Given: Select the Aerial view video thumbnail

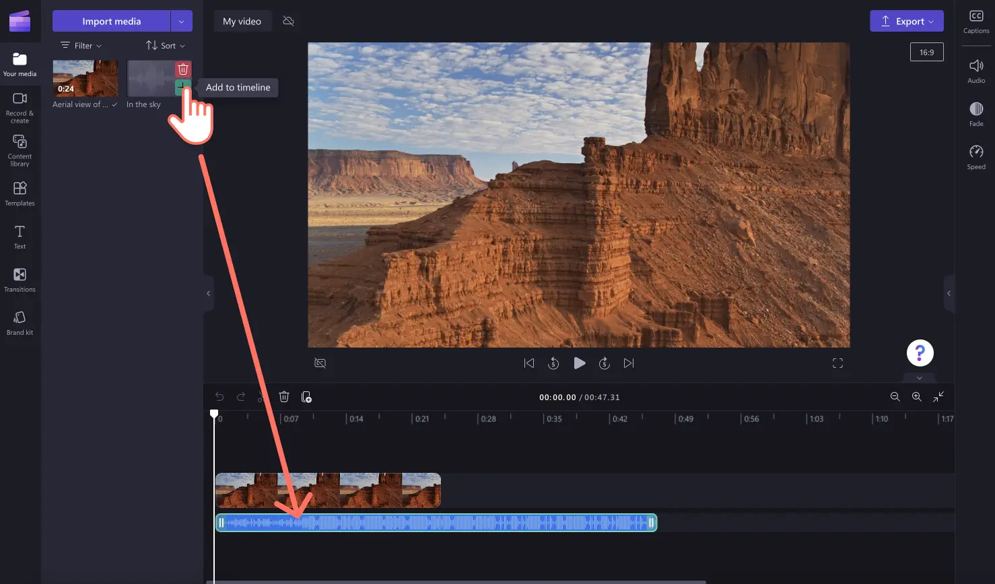Looking at the screenshot, I should pyautogui.click(x=85, y=78).
